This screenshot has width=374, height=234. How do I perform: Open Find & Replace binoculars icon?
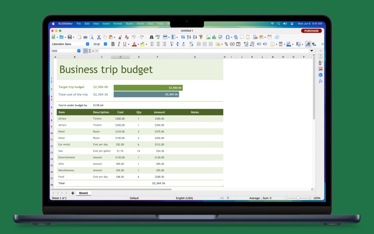coord(151,37)
